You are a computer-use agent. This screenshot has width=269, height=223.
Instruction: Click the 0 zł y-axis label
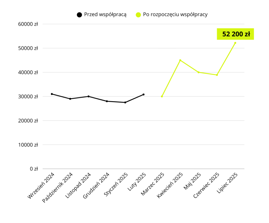coord(34,169)
